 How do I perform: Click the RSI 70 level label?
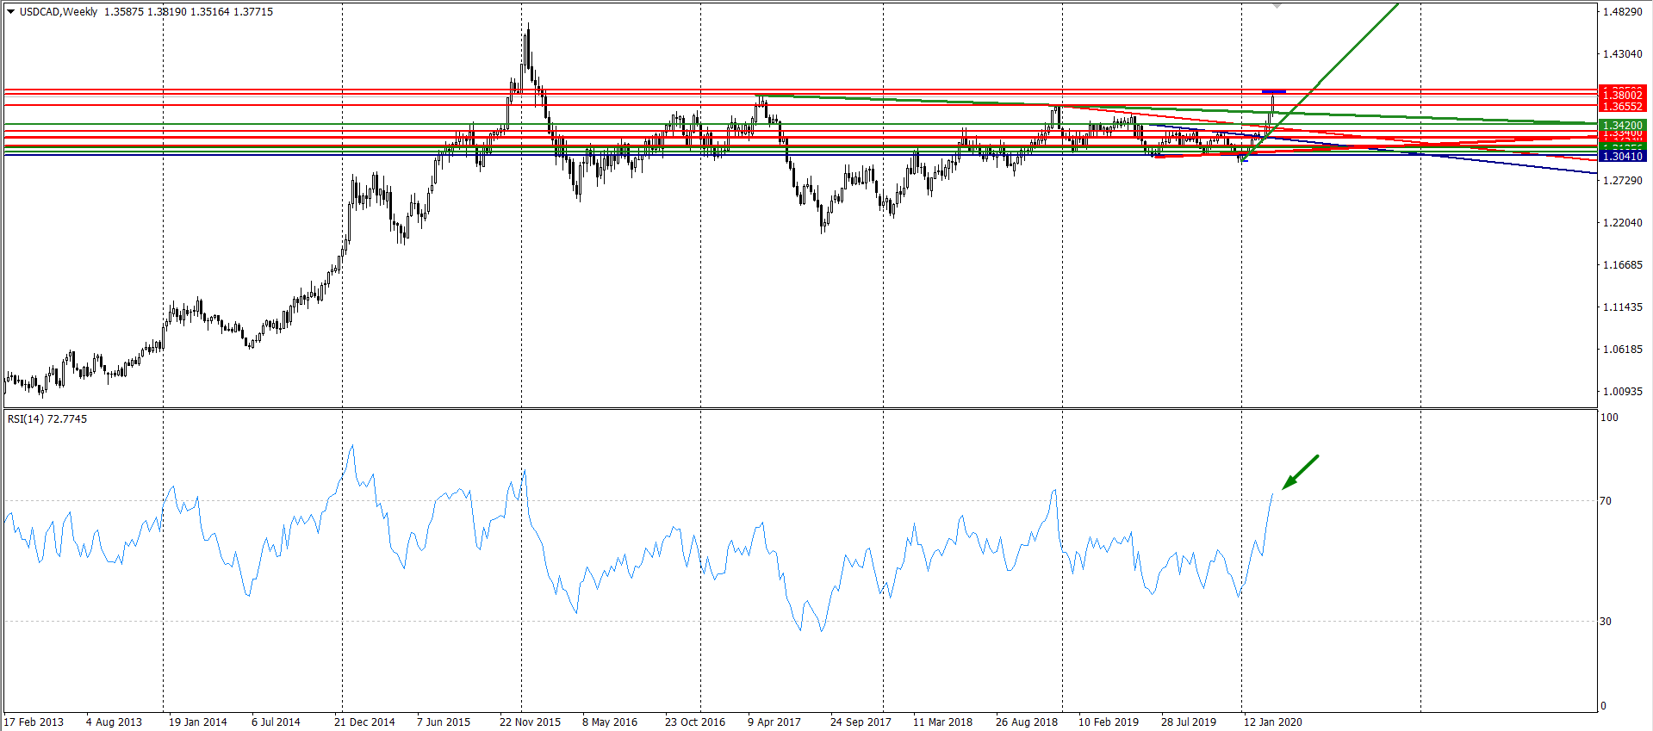tap(1606, 501)
